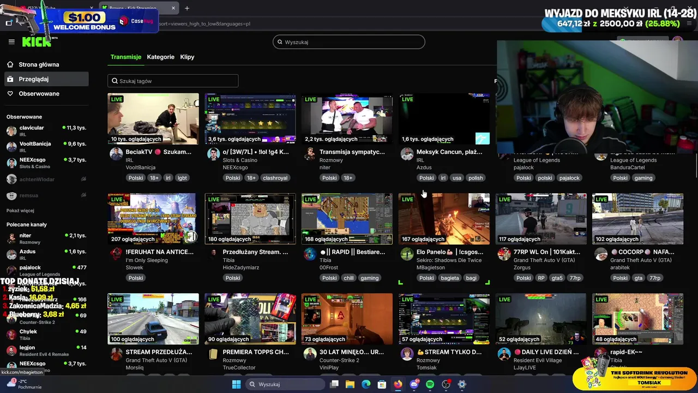
Task: Click the avatar beside Transmisja sympatyczna
Action: pos(310,154)
